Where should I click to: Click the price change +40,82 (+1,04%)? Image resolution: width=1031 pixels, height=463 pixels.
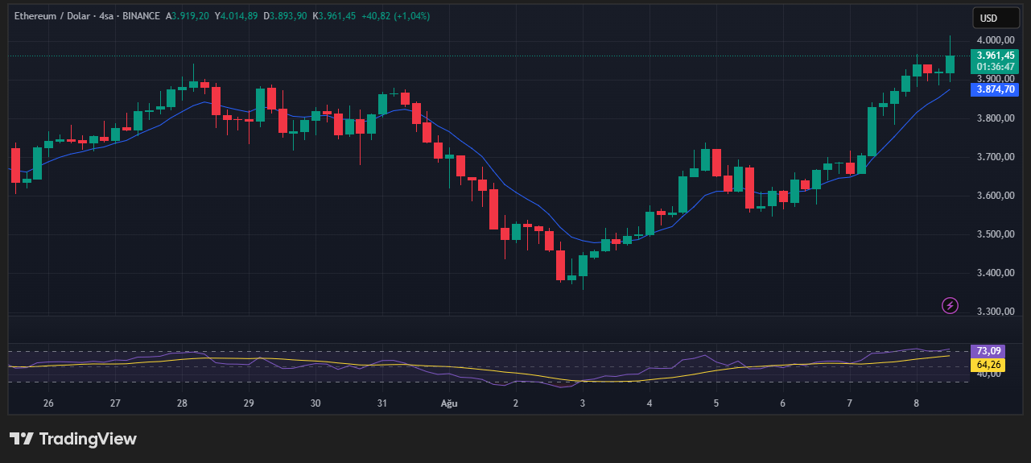pyautogui.click(x=394, y=16)
